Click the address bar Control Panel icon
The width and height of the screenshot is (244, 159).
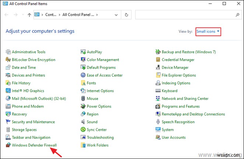coord(37,15)
